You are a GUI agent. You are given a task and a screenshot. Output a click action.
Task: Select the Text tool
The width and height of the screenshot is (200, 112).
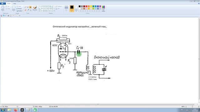coord(30,7)
